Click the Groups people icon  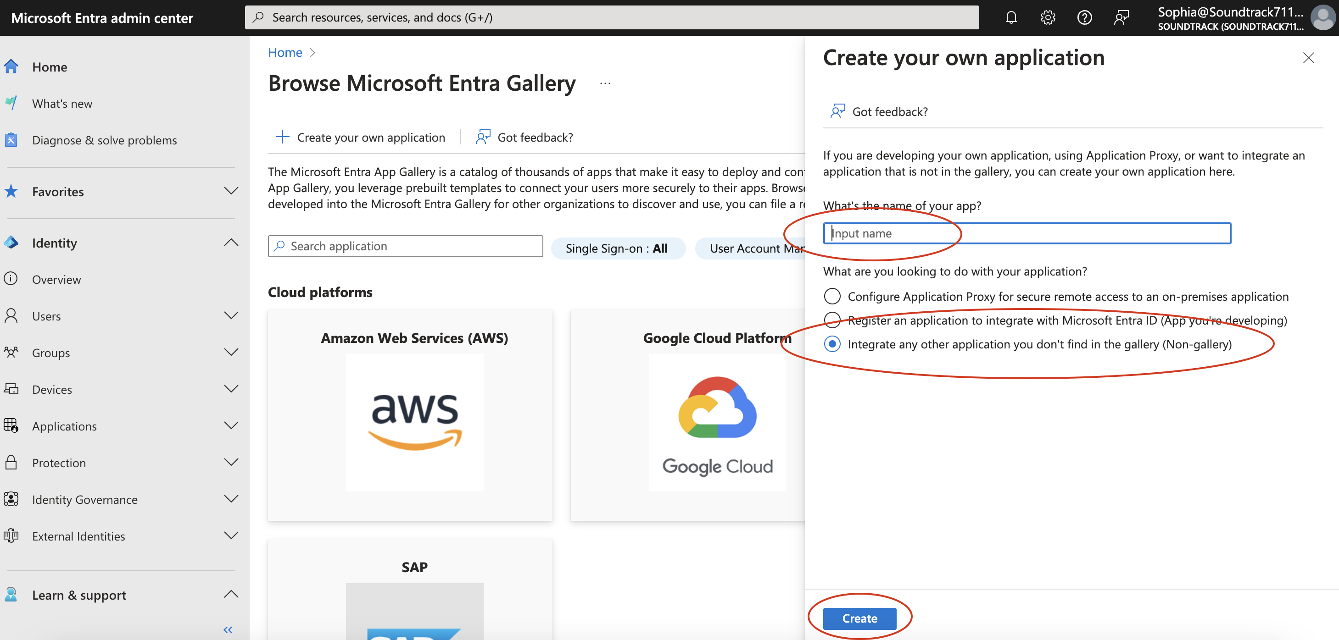coord(11,352)
